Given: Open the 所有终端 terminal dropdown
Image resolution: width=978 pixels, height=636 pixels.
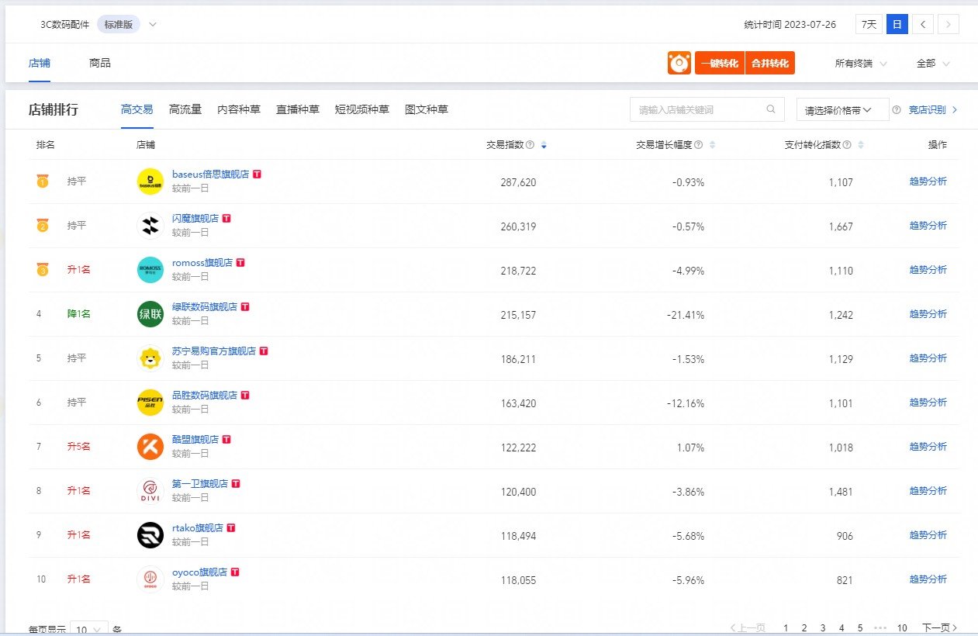Looking at the screenshot, I should click(861, 64).
